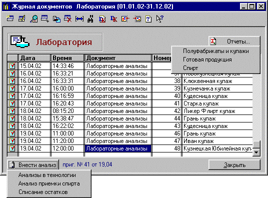
Task: Choose Полуфабрикаты и купажи report
Action: click(x=215, y=51)
